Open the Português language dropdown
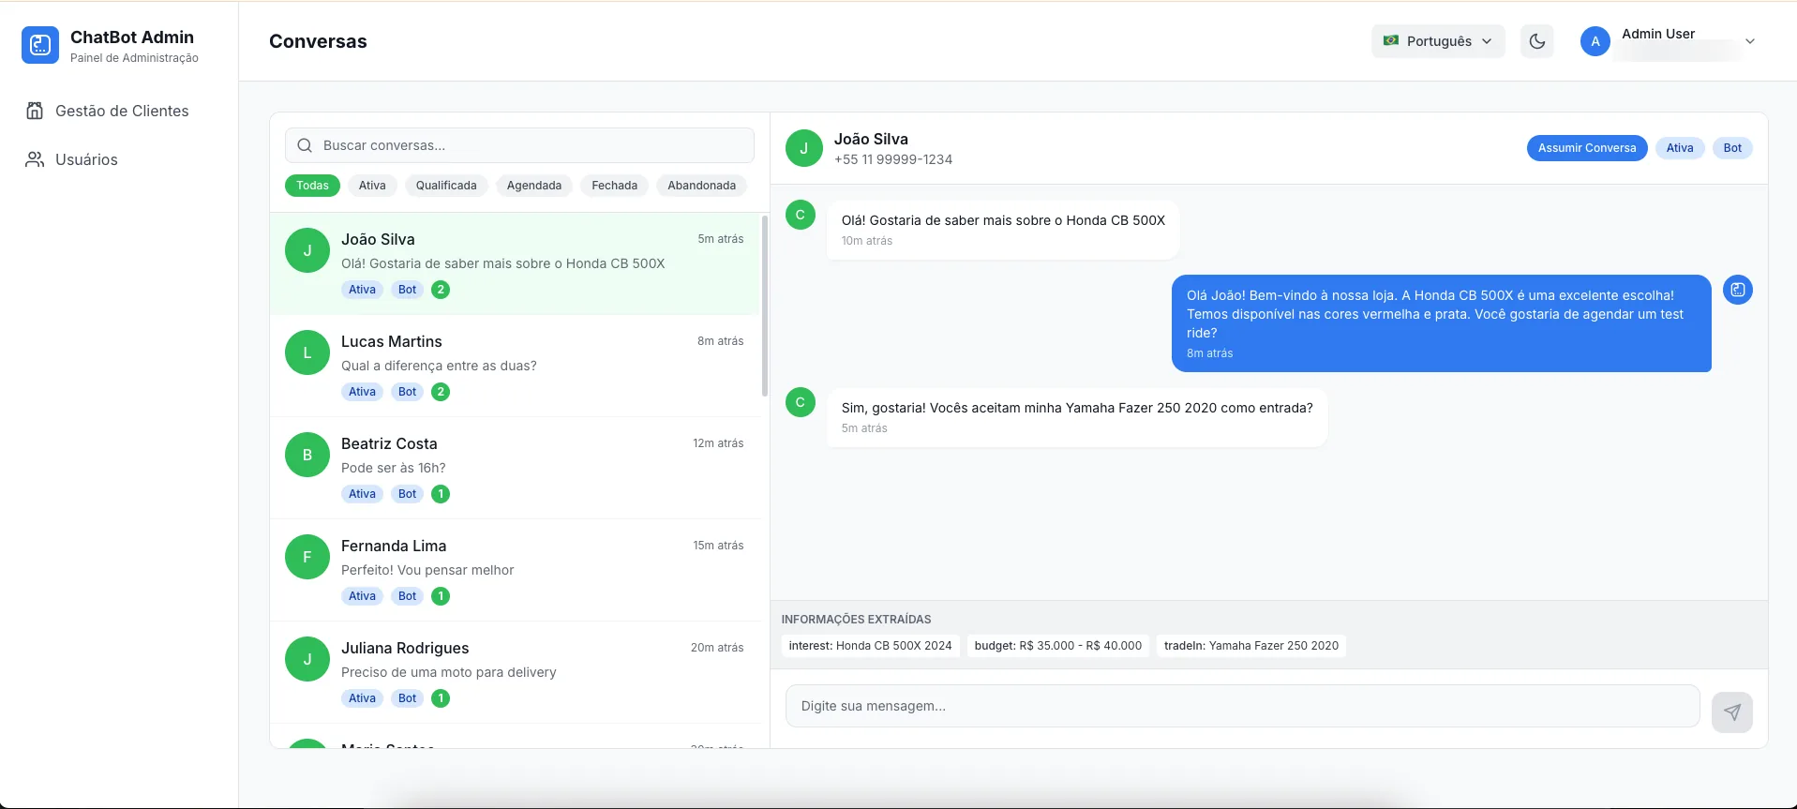 [x=1438, y=41]
